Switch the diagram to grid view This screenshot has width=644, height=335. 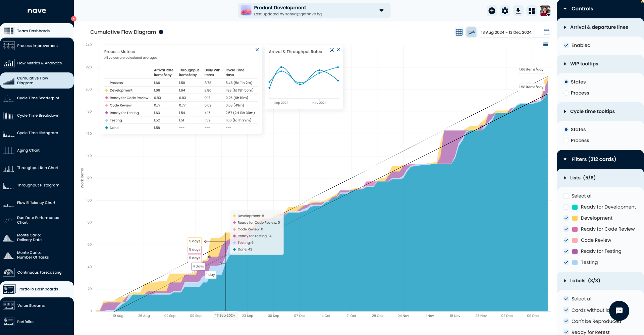click(459, 32)
